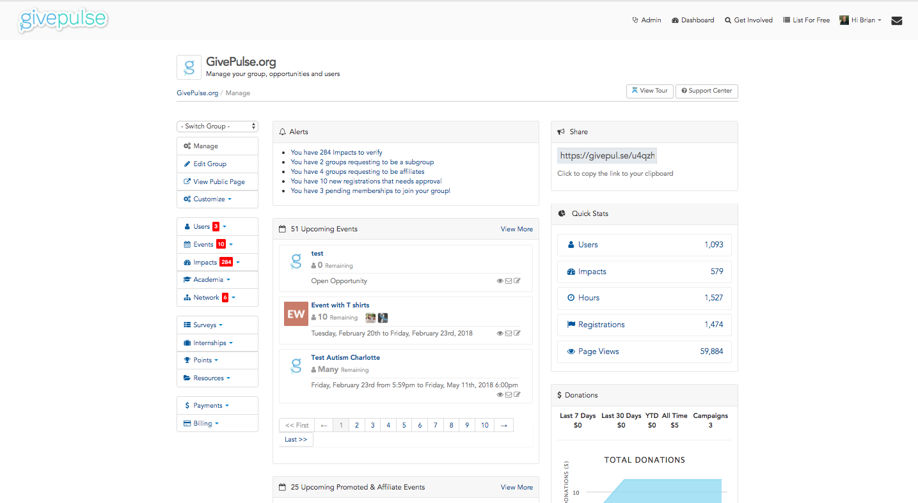Click the 'test' event logo thumbnail

click(296, 261)
